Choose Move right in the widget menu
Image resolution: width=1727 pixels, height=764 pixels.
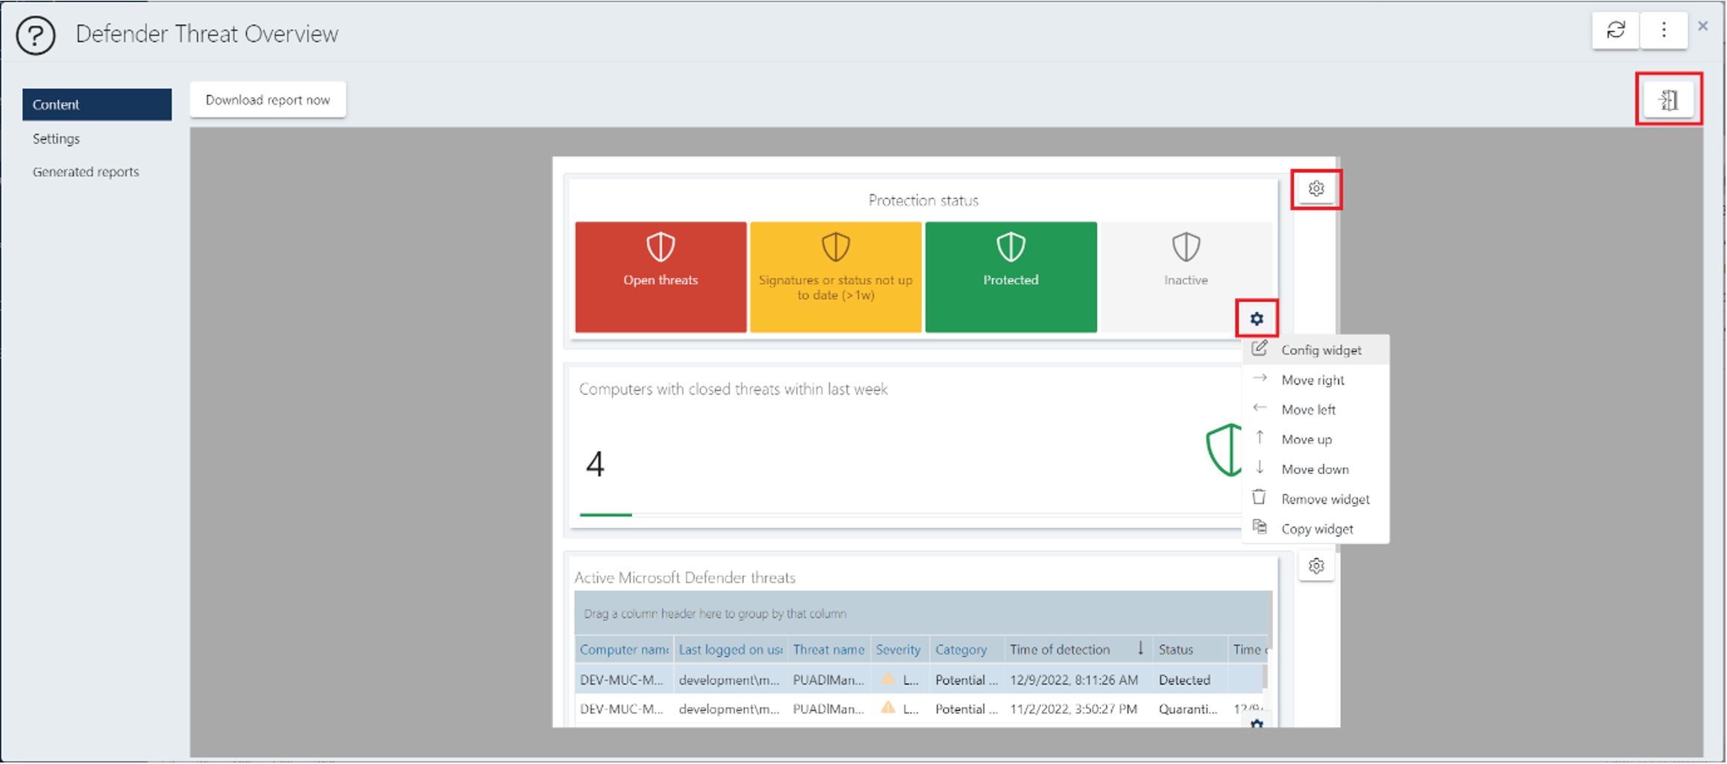(1315, 380)
